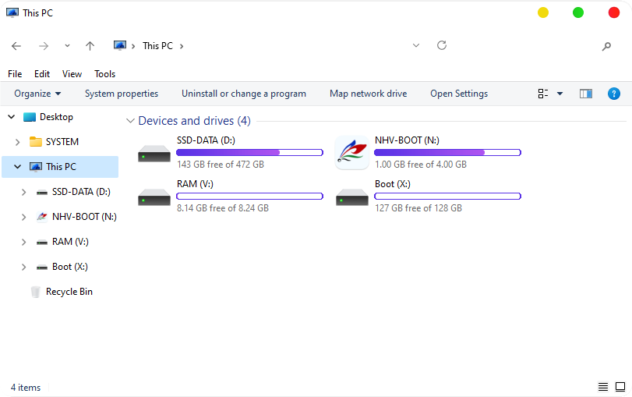Switch to large icons view in status bar
632x397 pixels.
[x=620, y=387]
